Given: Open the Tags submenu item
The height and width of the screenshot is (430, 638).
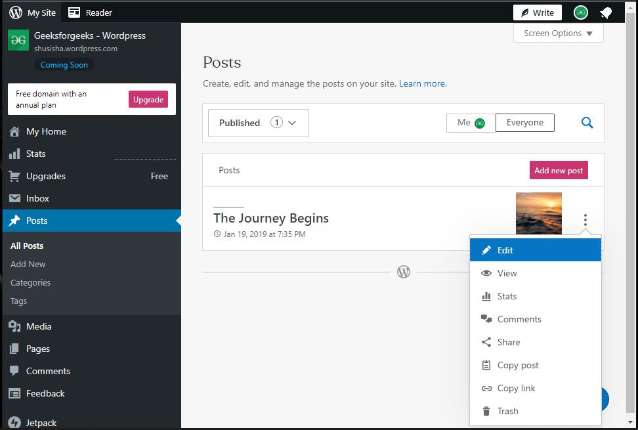Looking at the screenshot, I should (x=19, y=301).
